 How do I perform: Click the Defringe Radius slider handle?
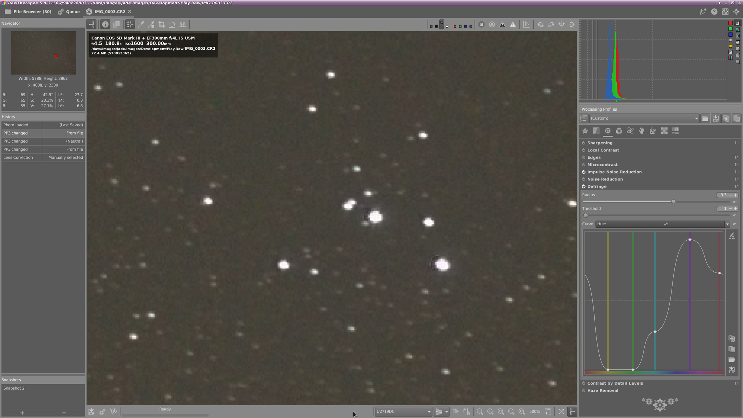coord(673,202)
